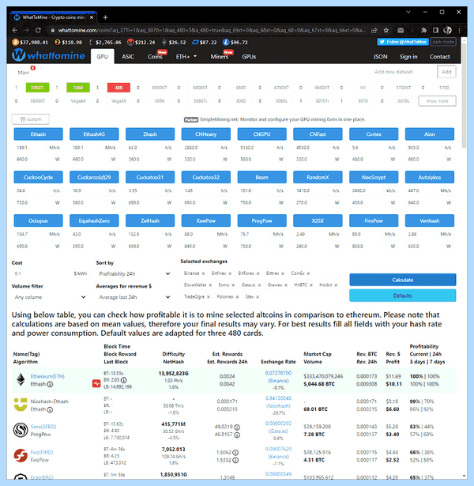Open the browser extensions puzzle icon
Image resolution: width=474 pixels, height=486 pixels.
click(x=423, y=30)
